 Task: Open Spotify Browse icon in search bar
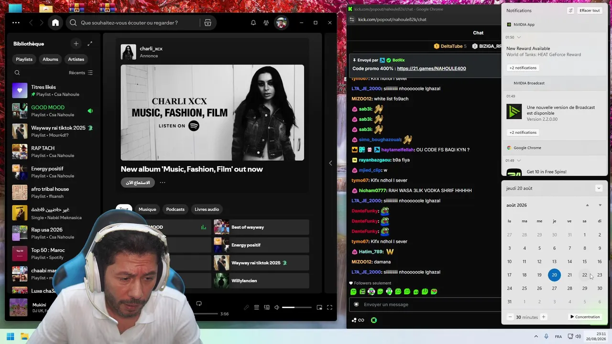pos(208,22)
